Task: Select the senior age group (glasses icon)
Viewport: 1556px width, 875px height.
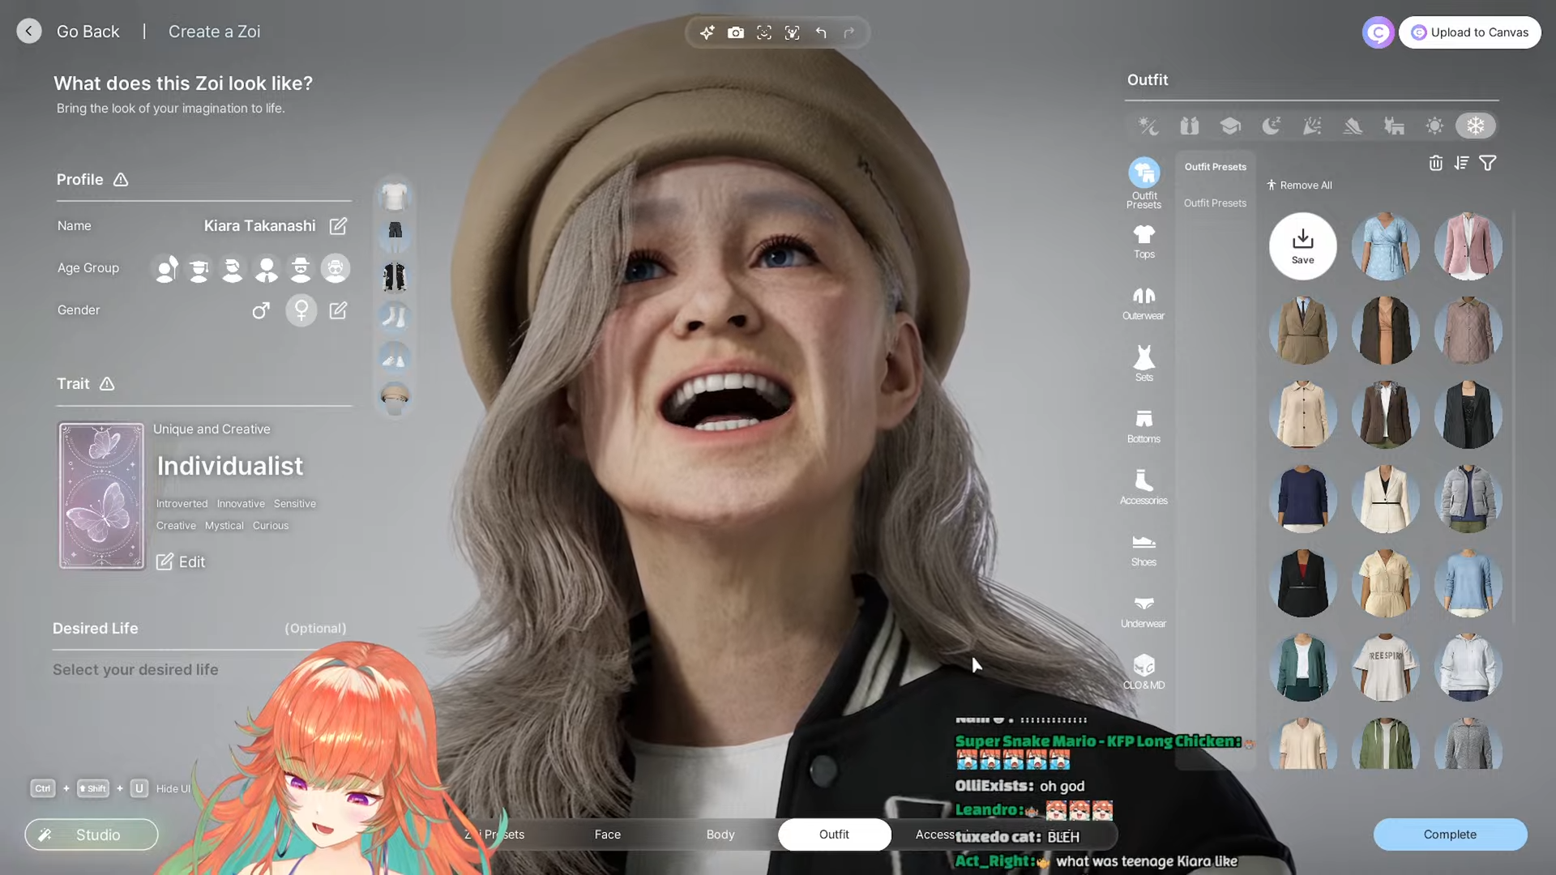Action: tap(335, 268)
